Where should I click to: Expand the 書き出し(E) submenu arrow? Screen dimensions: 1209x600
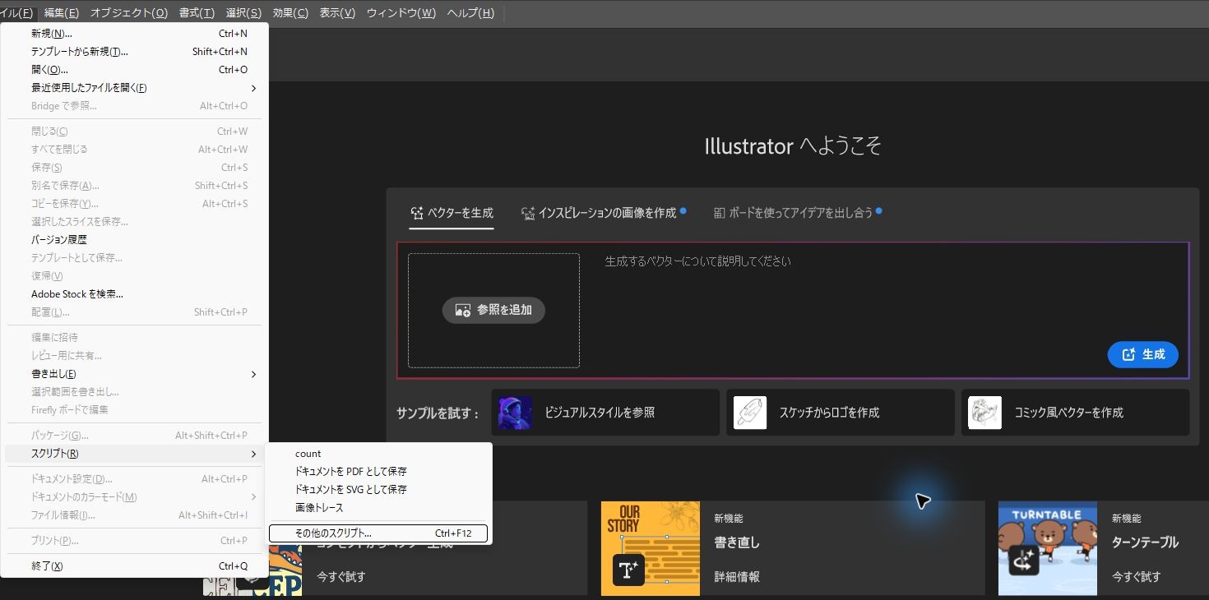[253, 374]
